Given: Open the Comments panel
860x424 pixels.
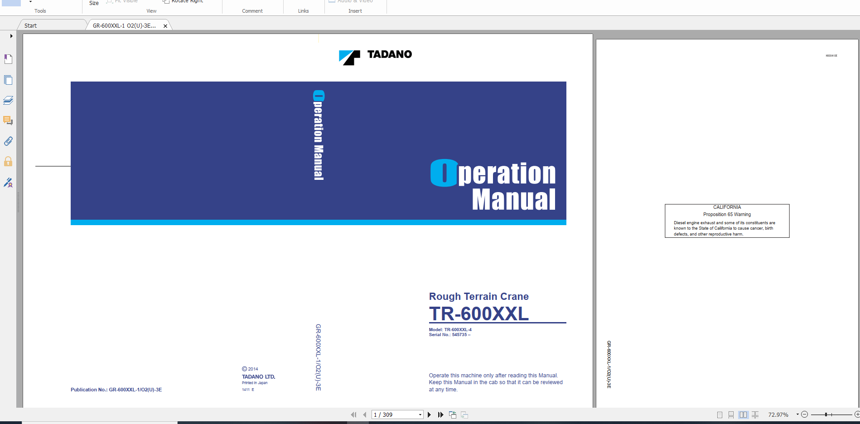Looking at the screenshot, I should point(8,120).
